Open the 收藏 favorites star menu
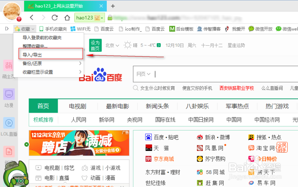 click(x=25, y=29)
